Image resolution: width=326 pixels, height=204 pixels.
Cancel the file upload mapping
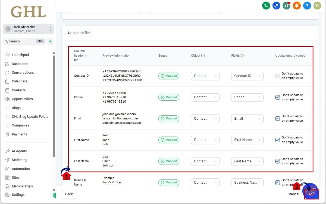294,194
